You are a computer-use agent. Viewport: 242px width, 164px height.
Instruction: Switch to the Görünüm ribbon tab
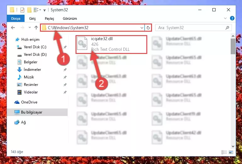(x=70, y=19)
